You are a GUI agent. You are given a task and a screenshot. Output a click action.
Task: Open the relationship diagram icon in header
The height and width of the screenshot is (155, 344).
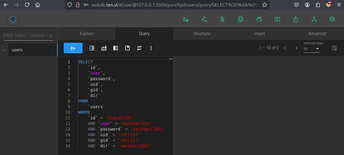204,19
